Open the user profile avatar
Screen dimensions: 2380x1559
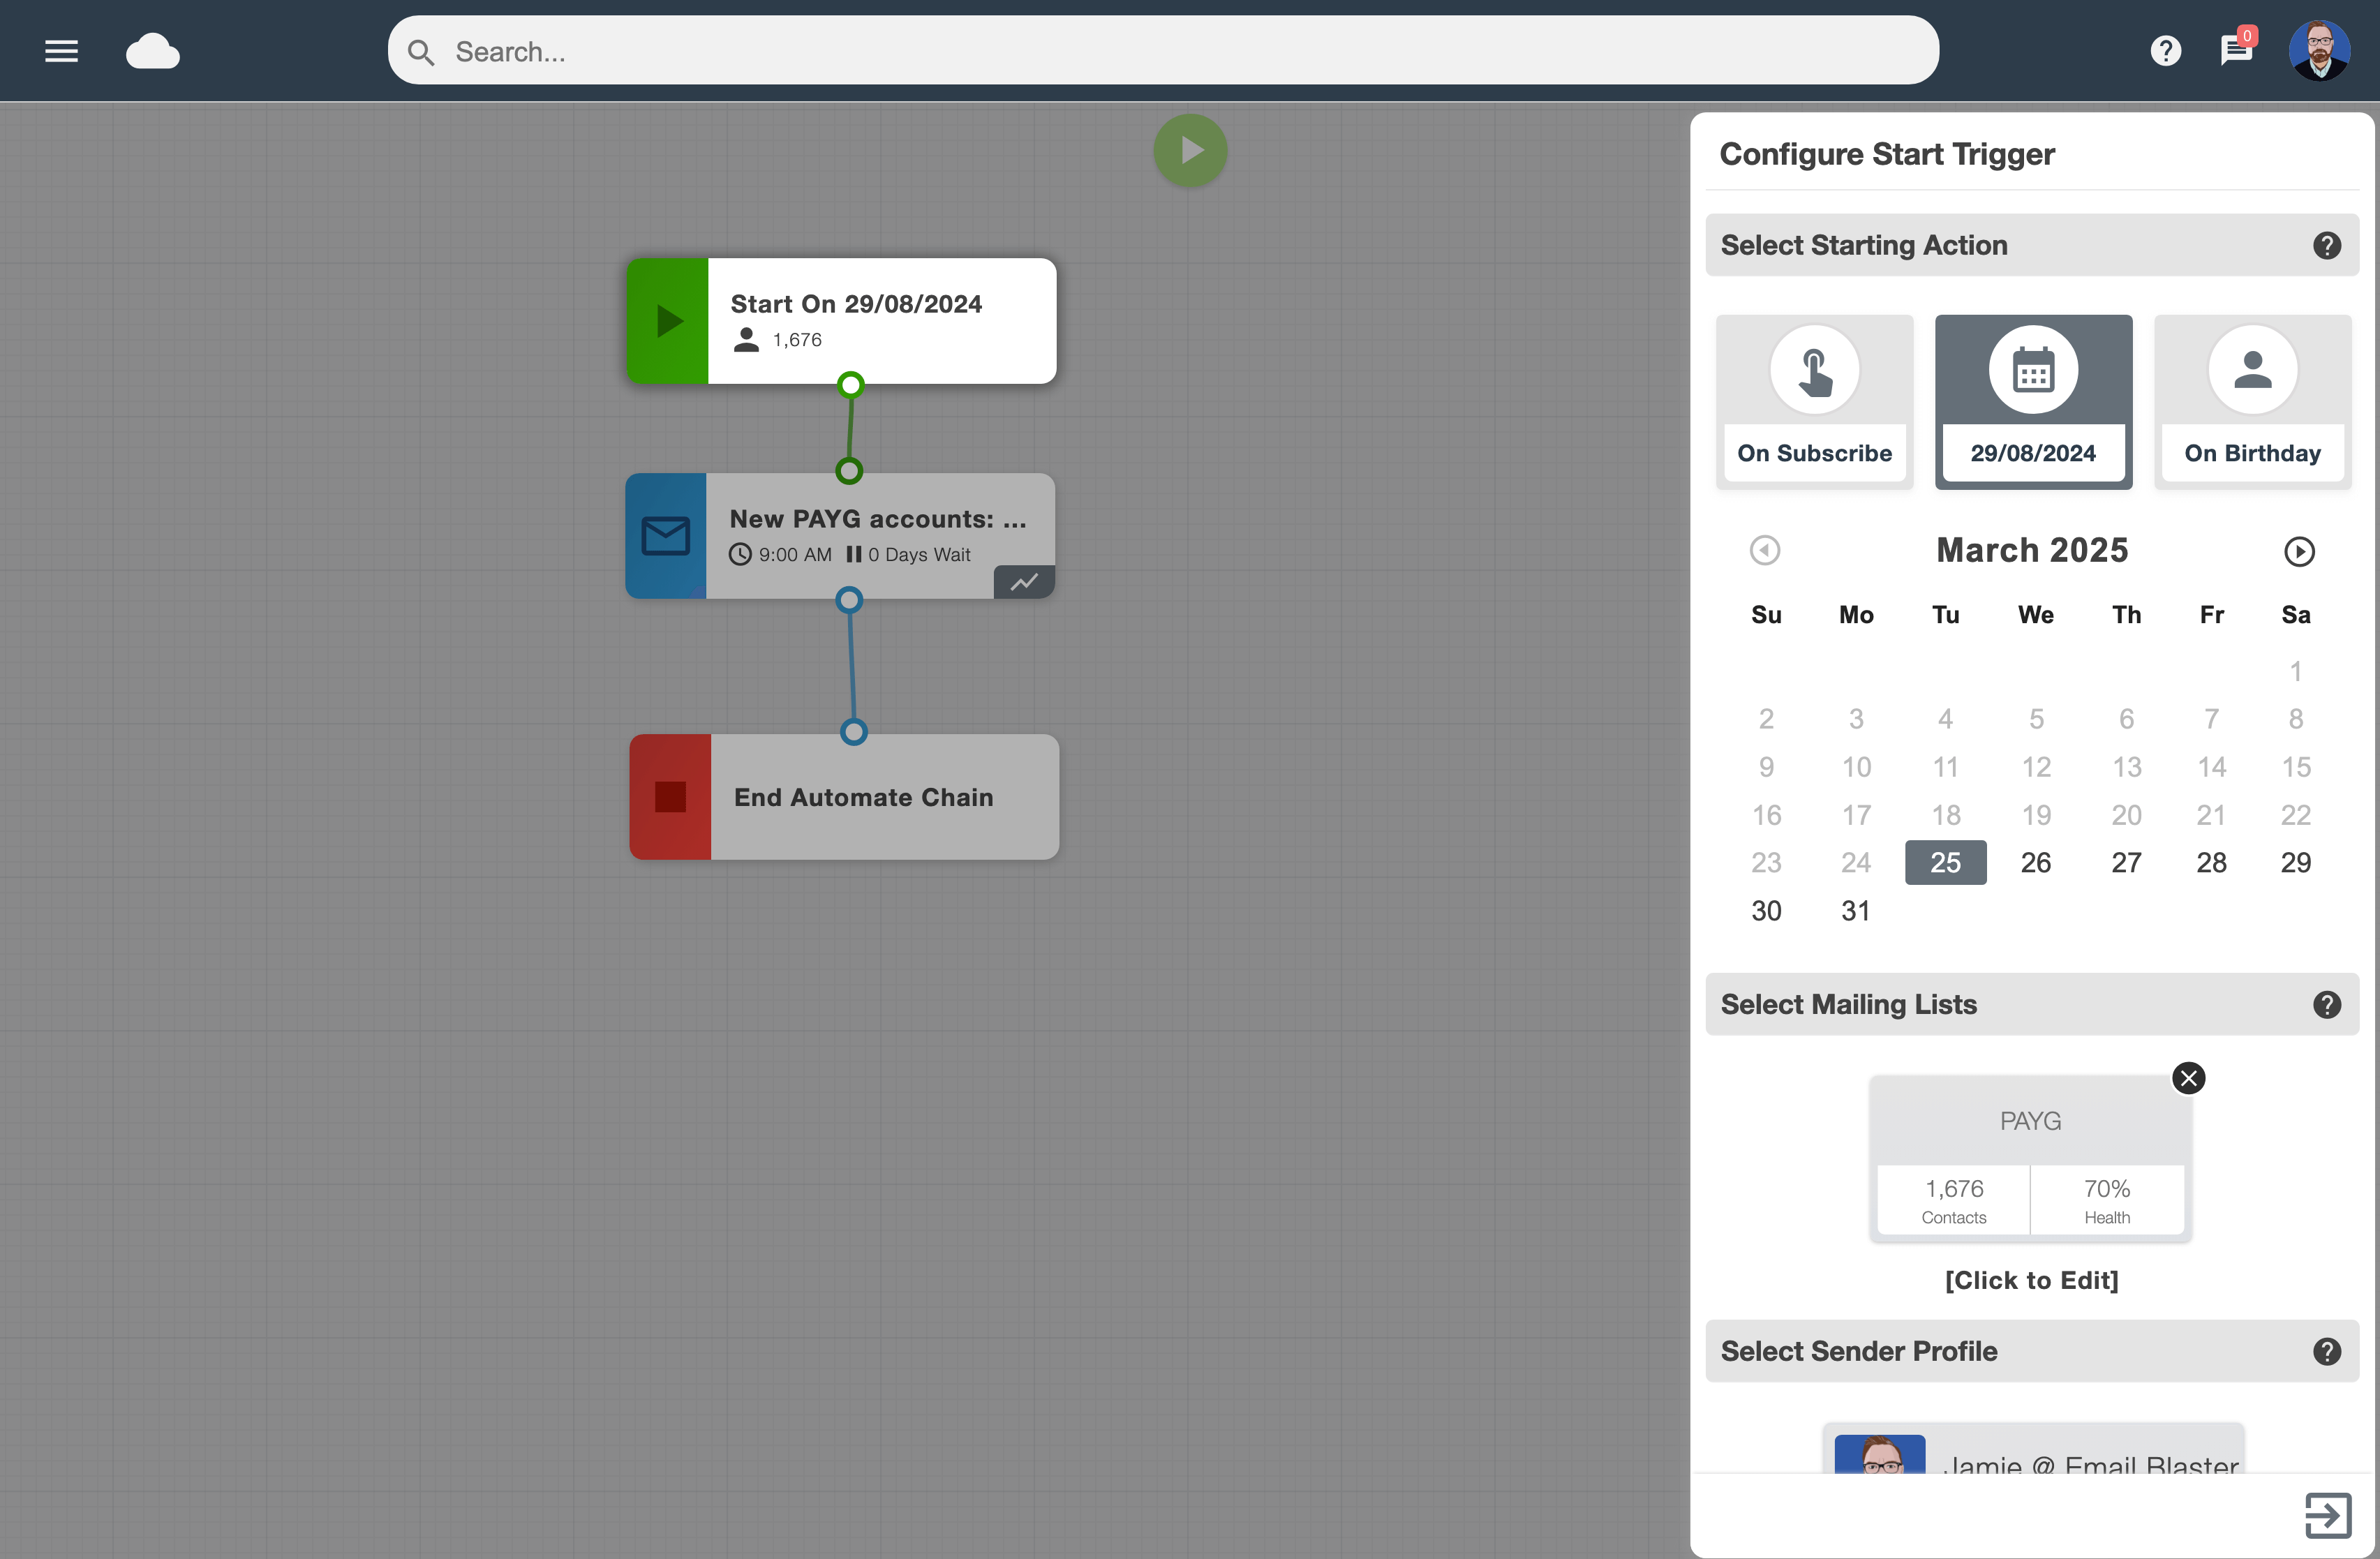coord(2320,50)
